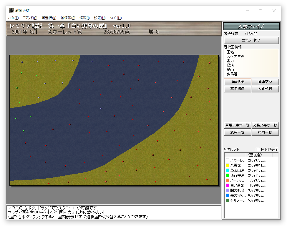The height and width of the screenshot is (226, 287).
Task: Open the 武将一覧 list
Action: tap(237, 132)
